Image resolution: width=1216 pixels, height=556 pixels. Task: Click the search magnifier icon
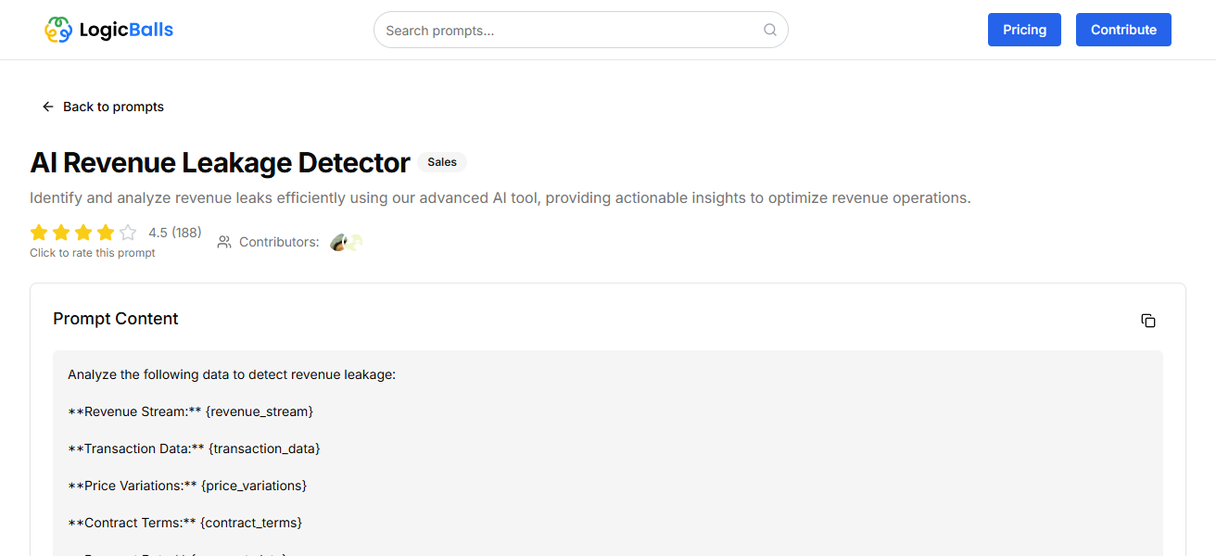pos(769,30)
